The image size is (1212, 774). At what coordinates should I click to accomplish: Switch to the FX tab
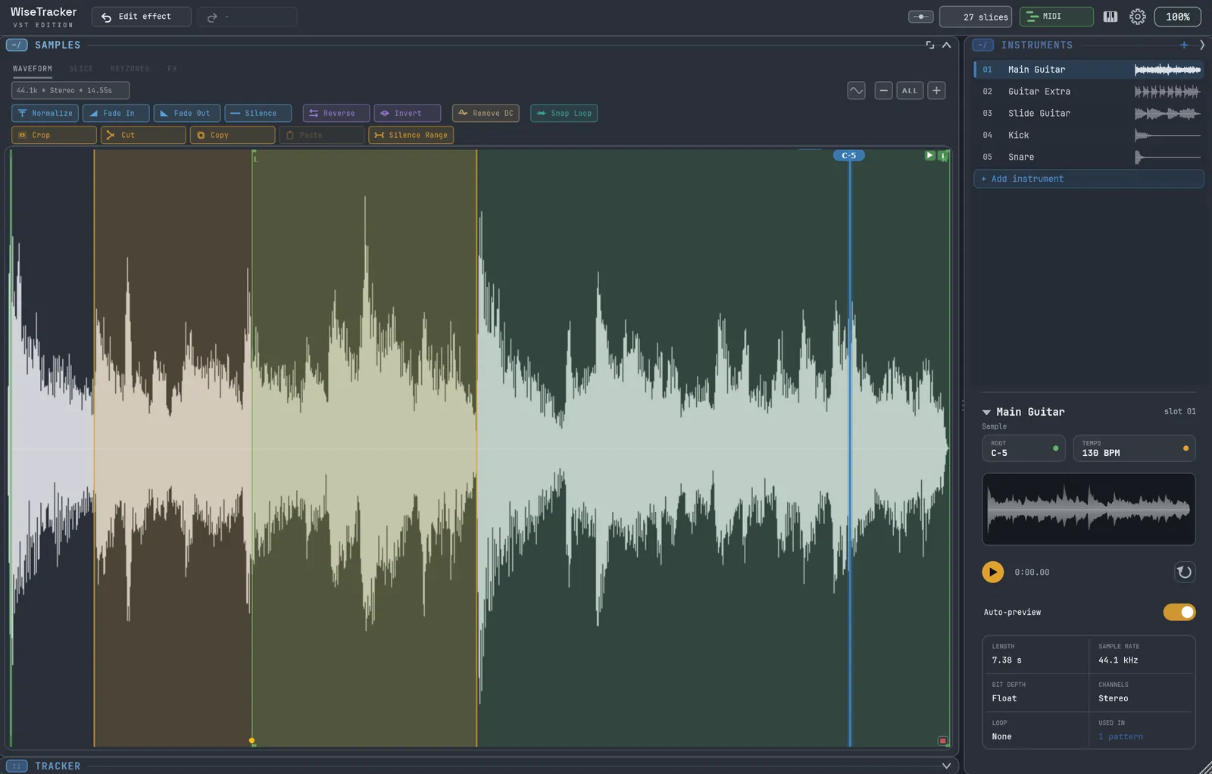tap(172, 68)
